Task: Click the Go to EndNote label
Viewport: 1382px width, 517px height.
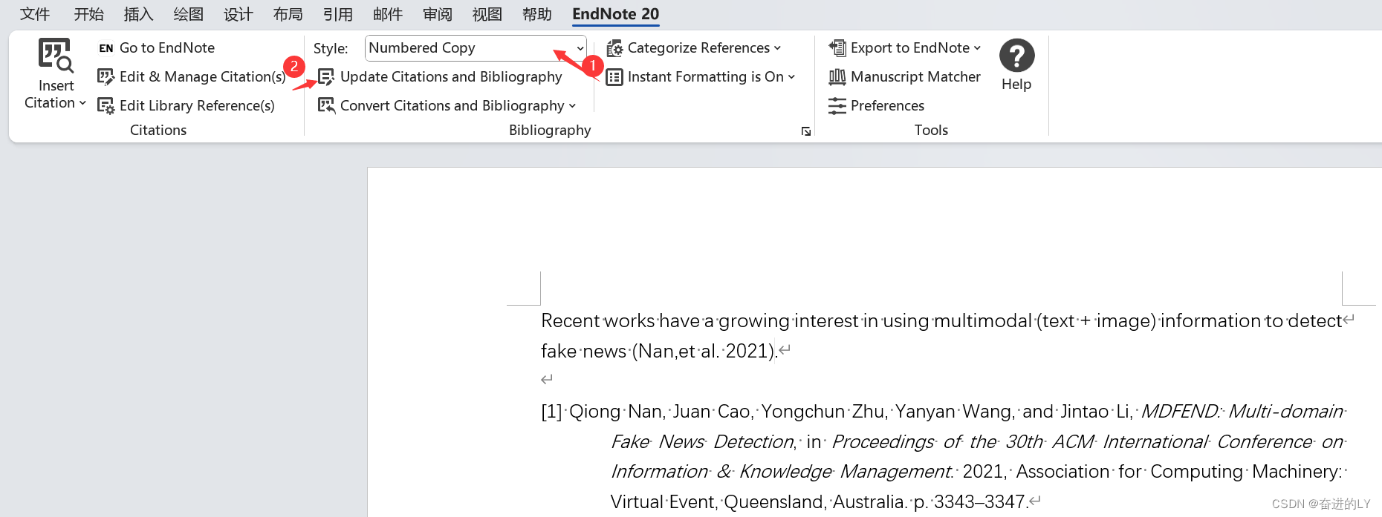Action: click(x=167, y=48)
